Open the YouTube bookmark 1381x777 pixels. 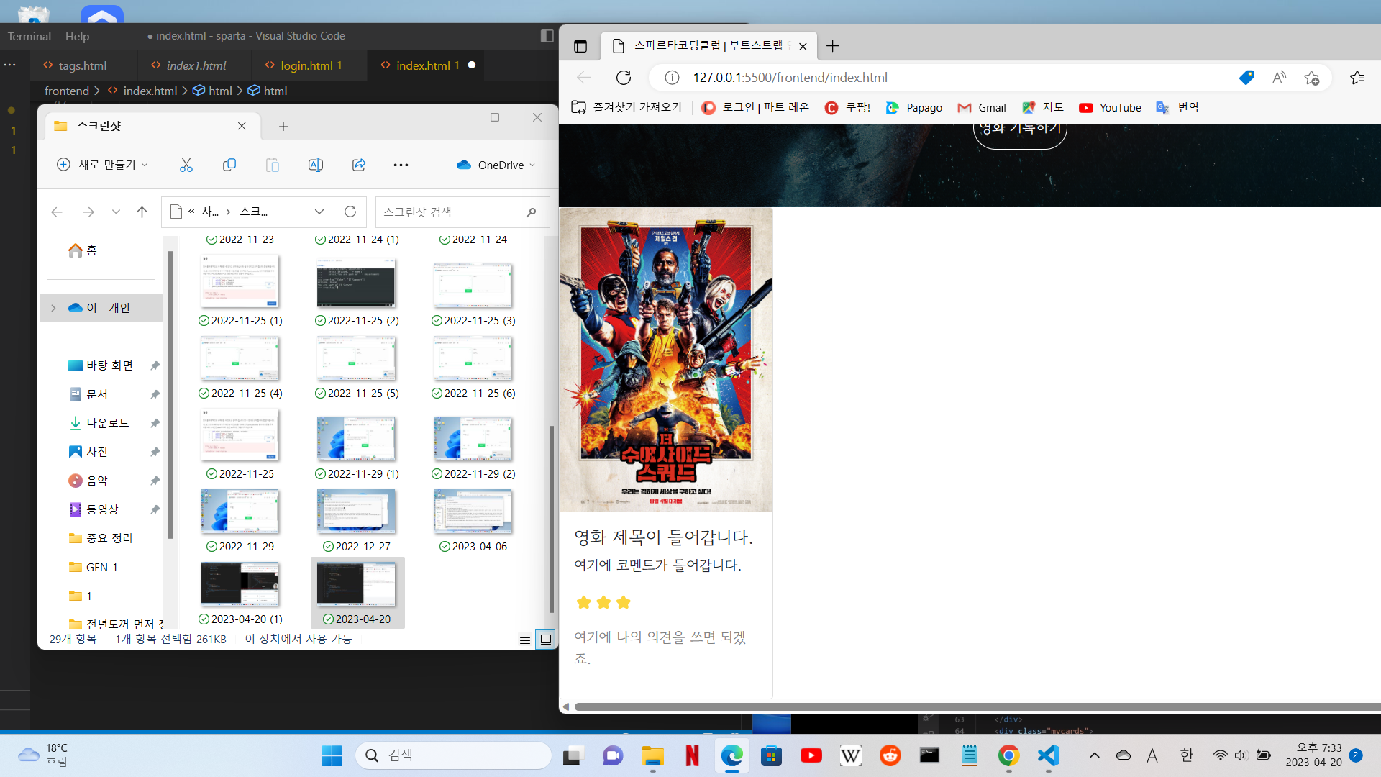[x=1110, y=107]
